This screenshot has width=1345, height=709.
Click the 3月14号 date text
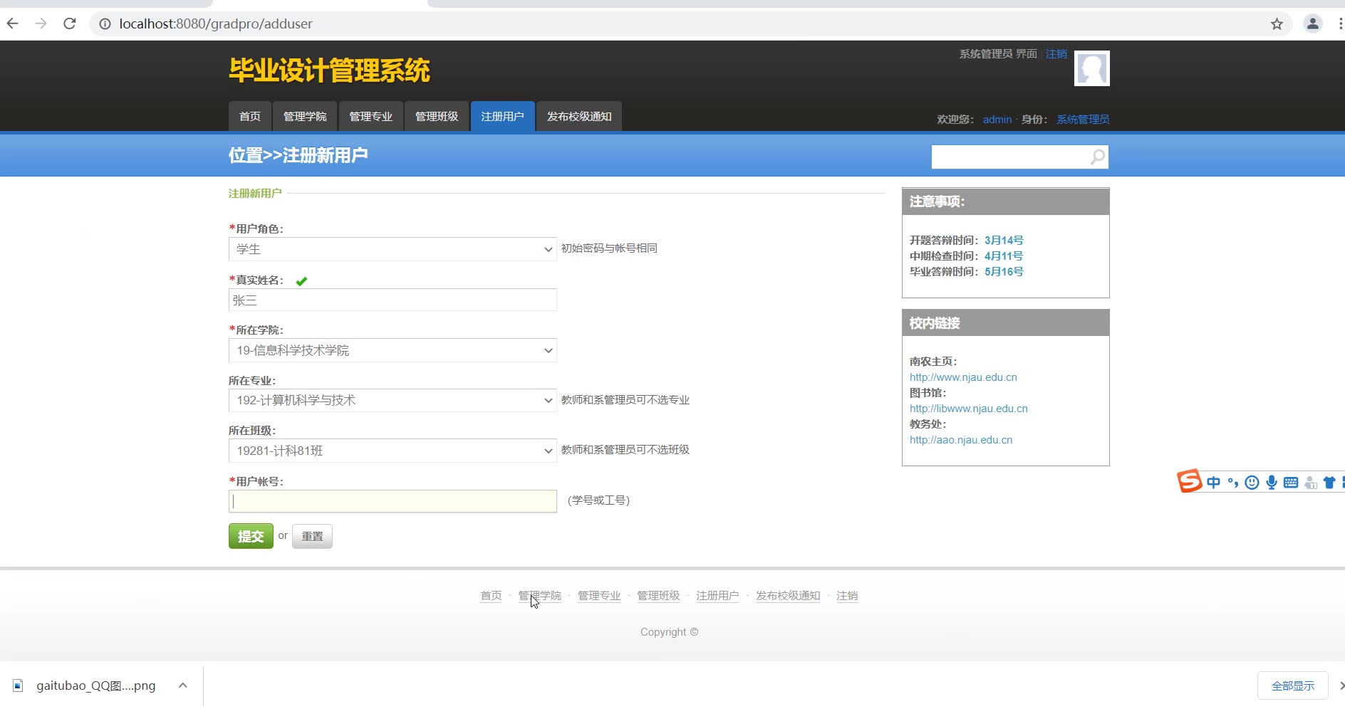pyautogui.click(x=1004, y=241)
